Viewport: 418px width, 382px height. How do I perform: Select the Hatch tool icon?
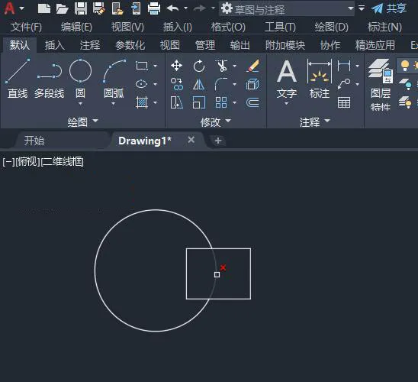tap(142, 102)
